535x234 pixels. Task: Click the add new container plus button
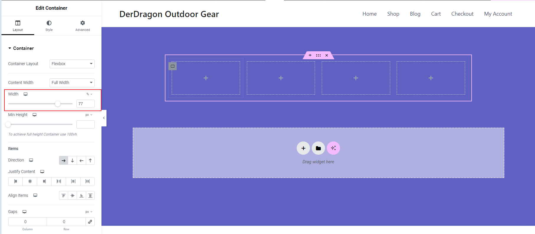click(303, 148)
